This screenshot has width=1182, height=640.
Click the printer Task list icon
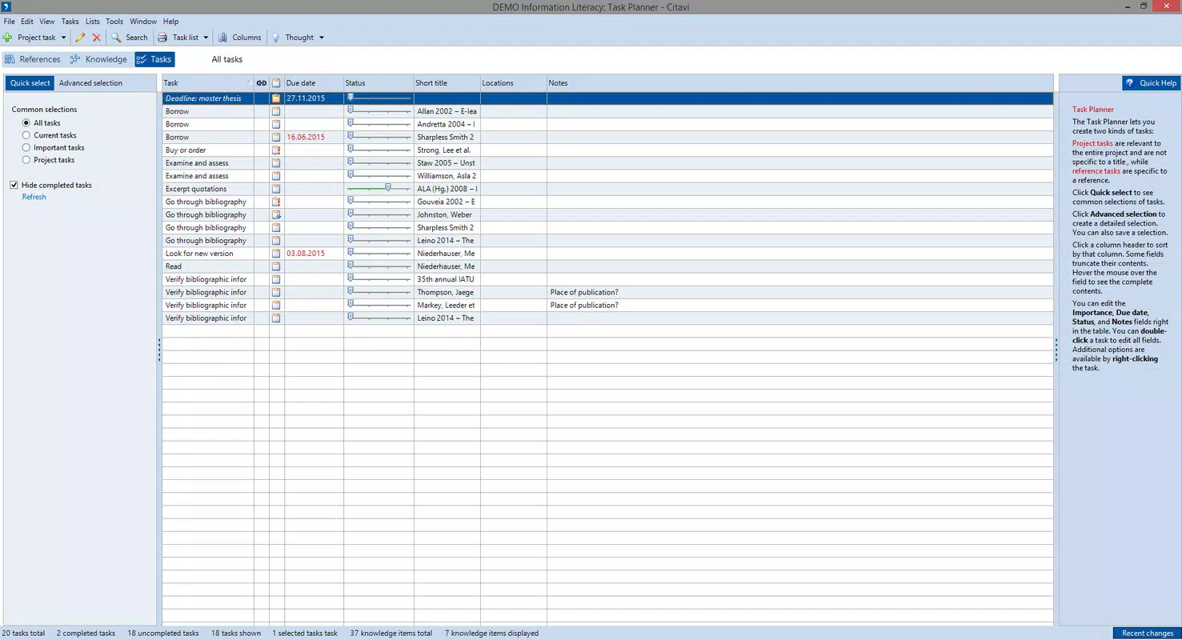(x=162, y=38)
